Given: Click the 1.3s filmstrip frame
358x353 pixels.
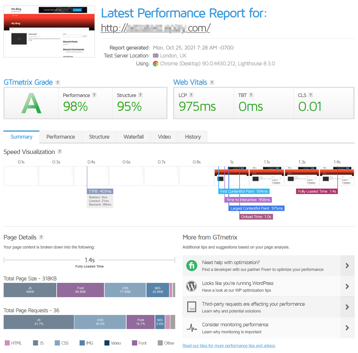Looking at the screenshot, I should [x=302, y=176].
